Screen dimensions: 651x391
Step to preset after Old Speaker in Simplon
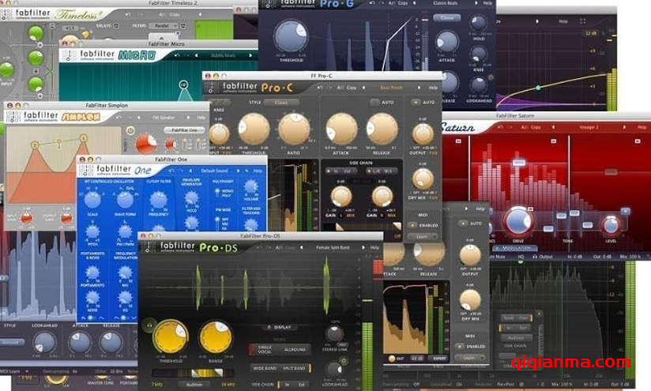pos(188,118)
